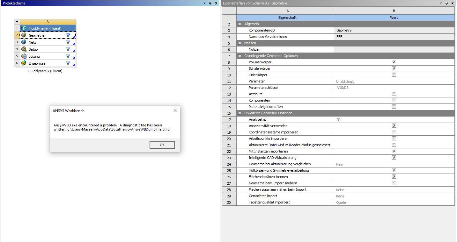Screen dimensions: 457x242
Task: Toggle Flächendomänen trennen checkbox
Action: pyautogui.click(x=394, y=177)
